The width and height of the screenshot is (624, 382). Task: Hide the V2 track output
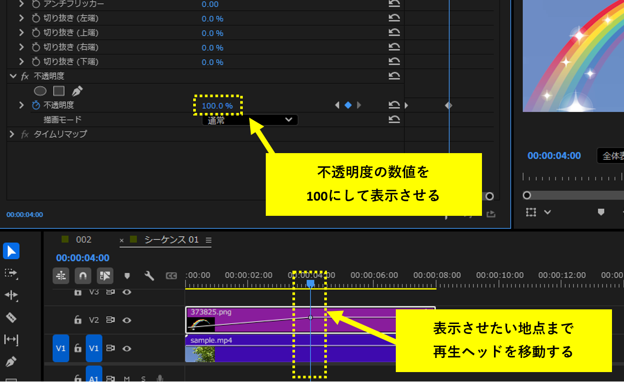[x=127, y=320]
